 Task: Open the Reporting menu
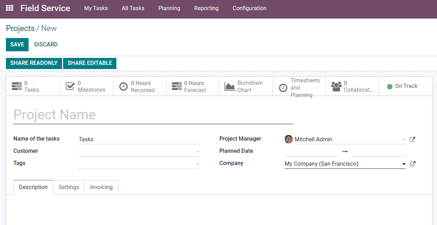click(x=206, y=8)
